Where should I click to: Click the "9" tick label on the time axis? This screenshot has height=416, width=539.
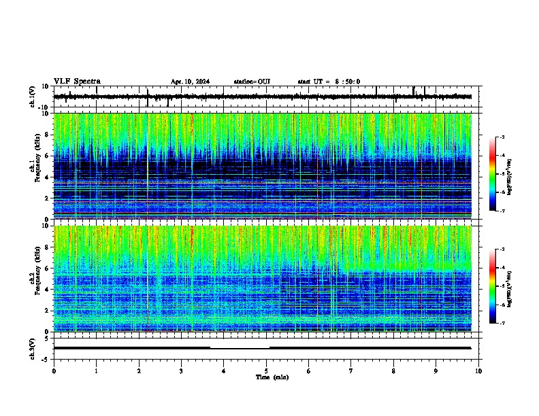click(436, 371)
